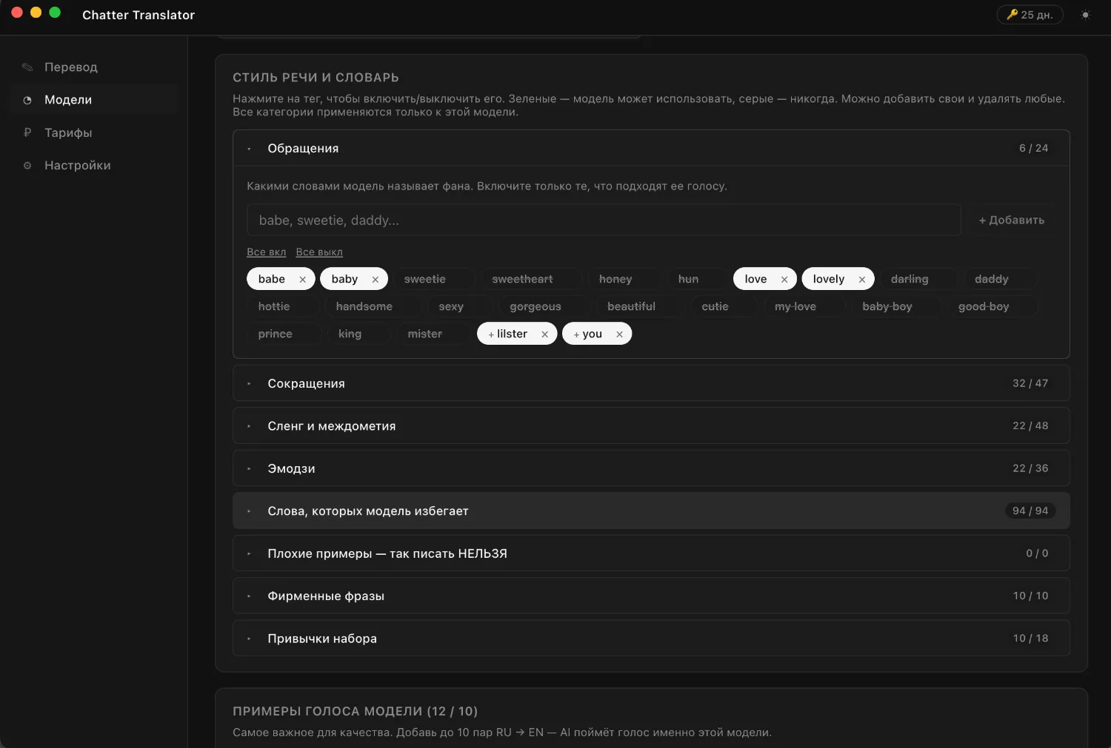Viewport: 1111px width, 748px height.
Task: Focus the babe, sweetie, daddy... input field
Action: (604, 220)
